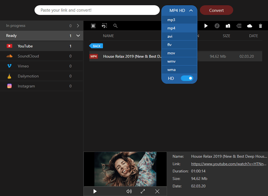Expand the In progress section
This screenshot has height=196, width=268.
[78, 25]
